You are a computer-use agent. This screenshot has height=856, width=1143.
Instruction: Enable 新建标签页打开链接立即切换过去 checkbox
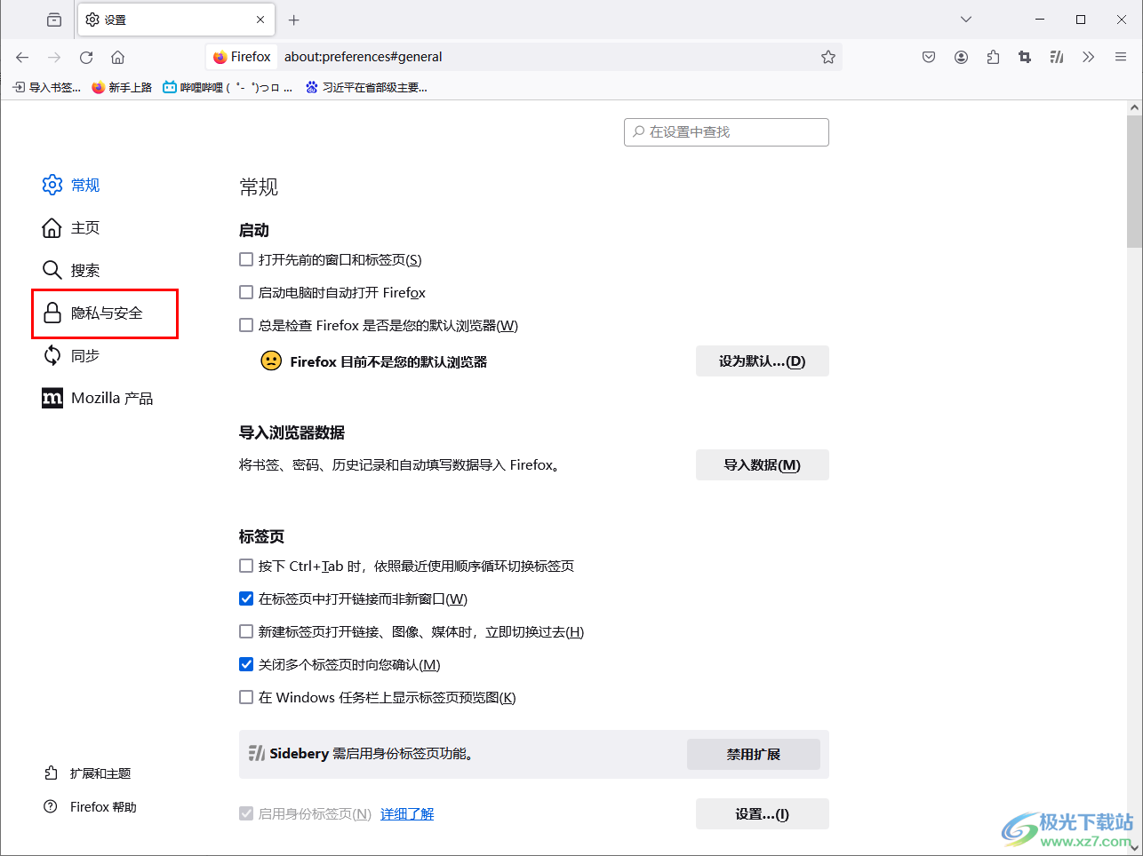tap(246, 631)
